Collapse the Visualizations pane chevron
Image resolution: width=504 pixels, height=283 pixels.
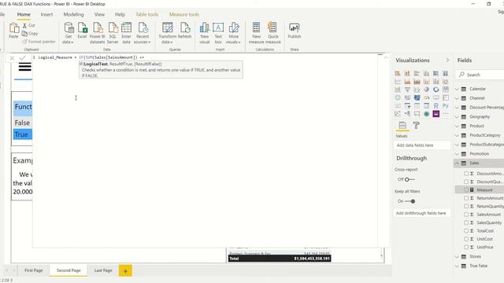click(x=447, y=60)
